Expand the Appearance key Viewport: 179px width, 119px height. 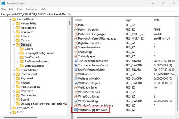tap(14, 28)
